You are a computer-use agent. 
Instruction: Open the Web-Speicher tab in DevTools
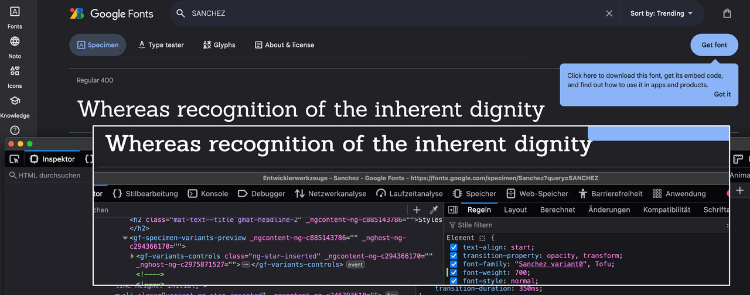click(537, 194)
